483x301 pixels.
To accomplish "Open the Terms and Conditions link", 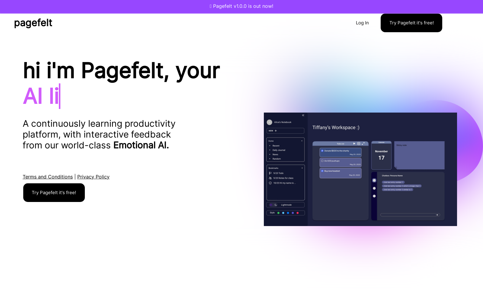I will pyautogui.click(x=48, y=177).
